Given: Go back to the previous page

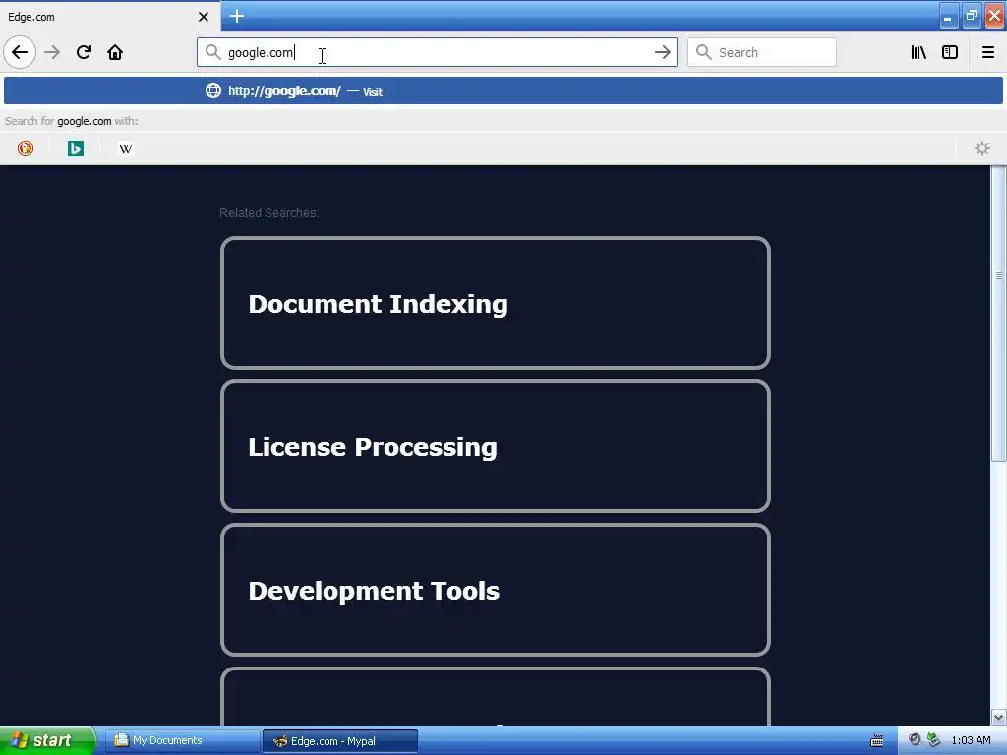Looking at the screenshot, I should [x=20, y=52].
